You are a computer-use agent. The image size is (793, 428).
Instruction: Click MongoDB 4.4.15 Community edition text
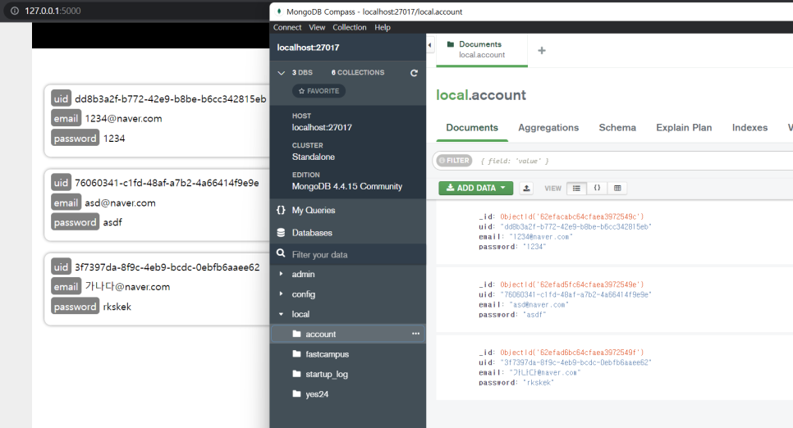pyautogui.click(x=347, y=186)
